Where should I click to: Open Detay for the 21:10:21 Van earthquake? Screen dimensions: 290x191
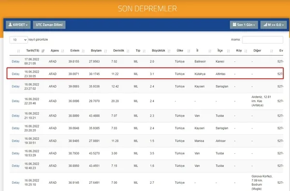[15, 116]
